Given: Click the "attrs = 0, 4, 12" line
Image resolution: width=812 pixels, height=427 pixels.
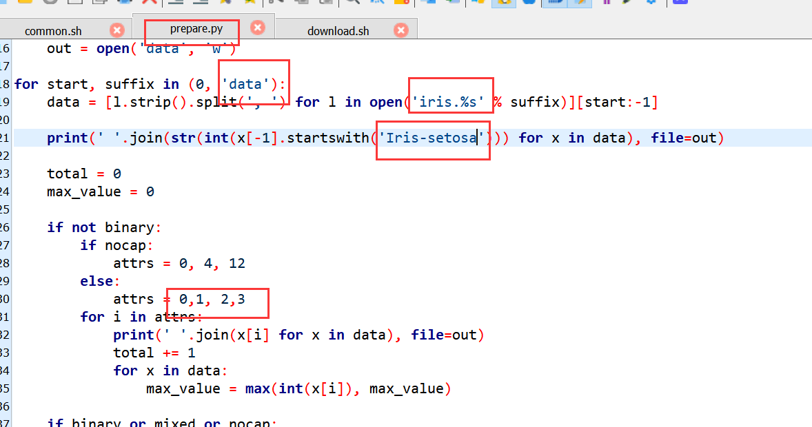Looking at the screenshot, I should click(179, 264).
